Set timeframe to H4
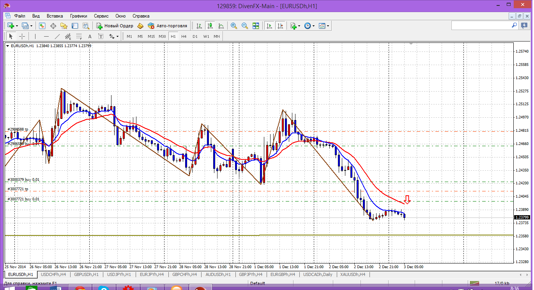Screen dimensions: 534x290 point(184,36)
